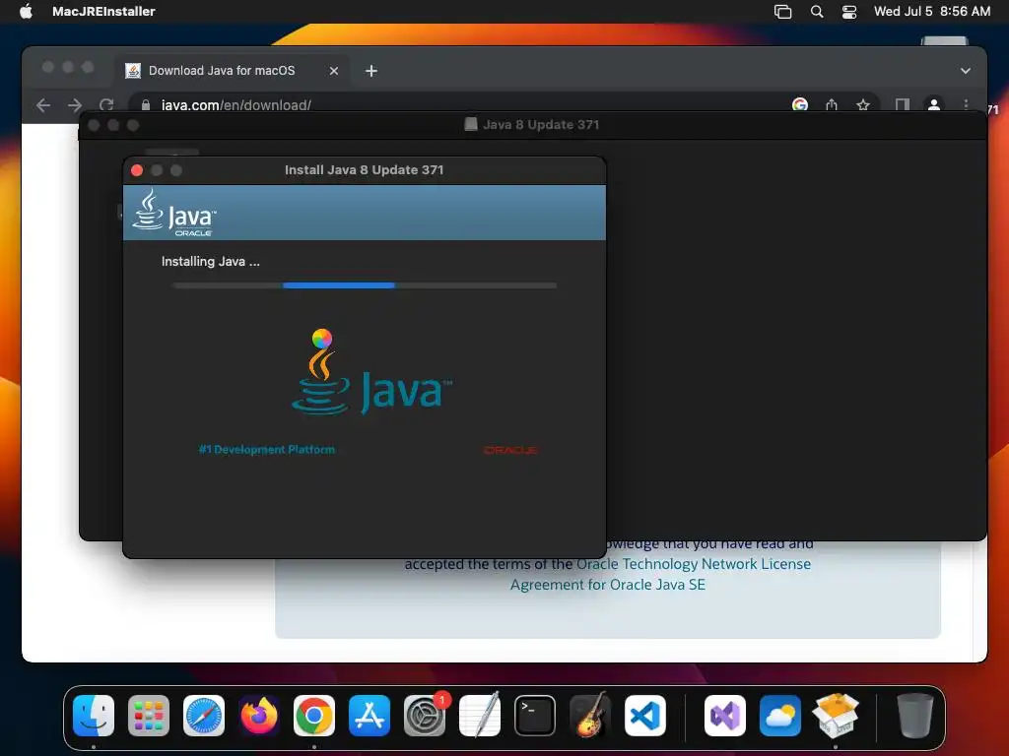Open Chrome three-dot menu
Image resolution: width=1009 pixels, height=756 pixels.
pyautogui.click(x=966, y=104)
